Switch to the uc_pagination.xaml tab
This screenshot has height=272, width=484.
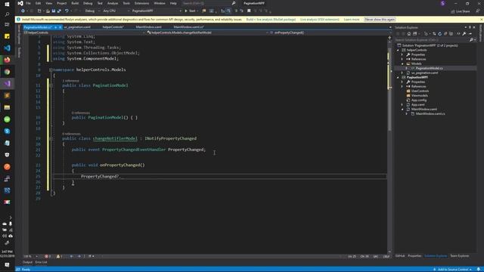[x=77, y=27]
